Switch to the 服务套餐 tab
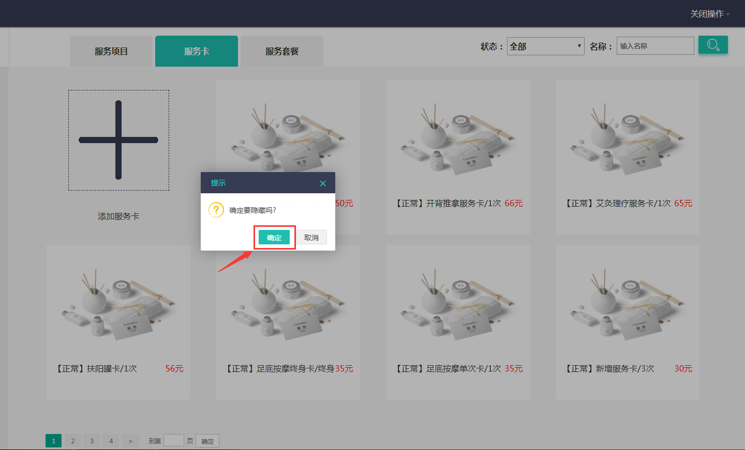The height and width of the screenshot is (450, 745). [282, 51]
